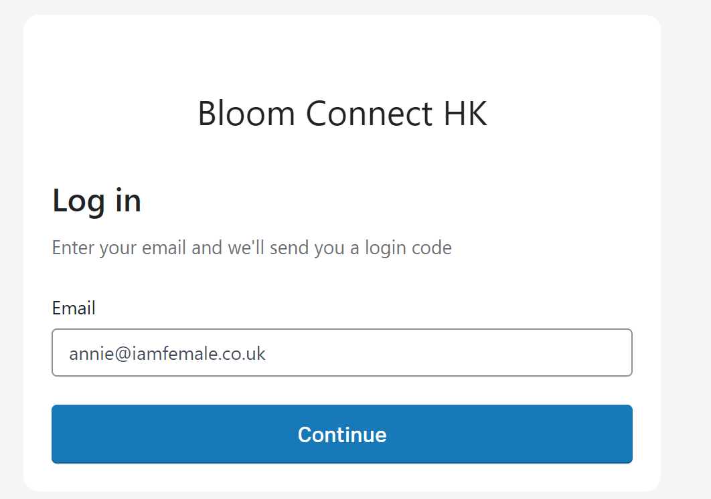Image resolution: width=711 pixels, height=499 pixels.
Task: Click empty space right of the email address
Action: click(x=469, y=353)
